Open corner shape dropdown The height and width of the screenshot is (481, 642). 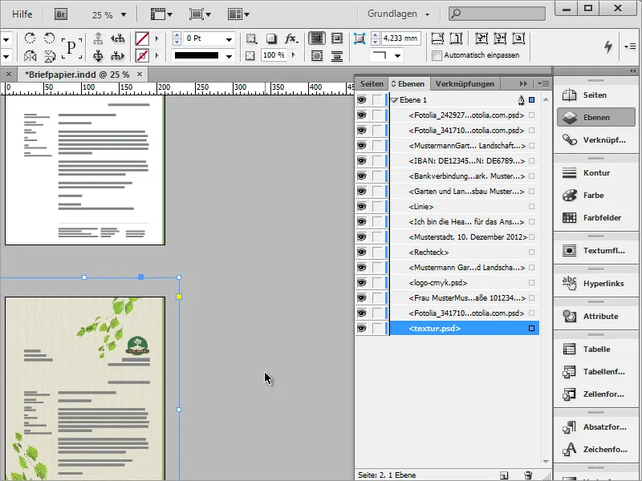coord(397,56)
